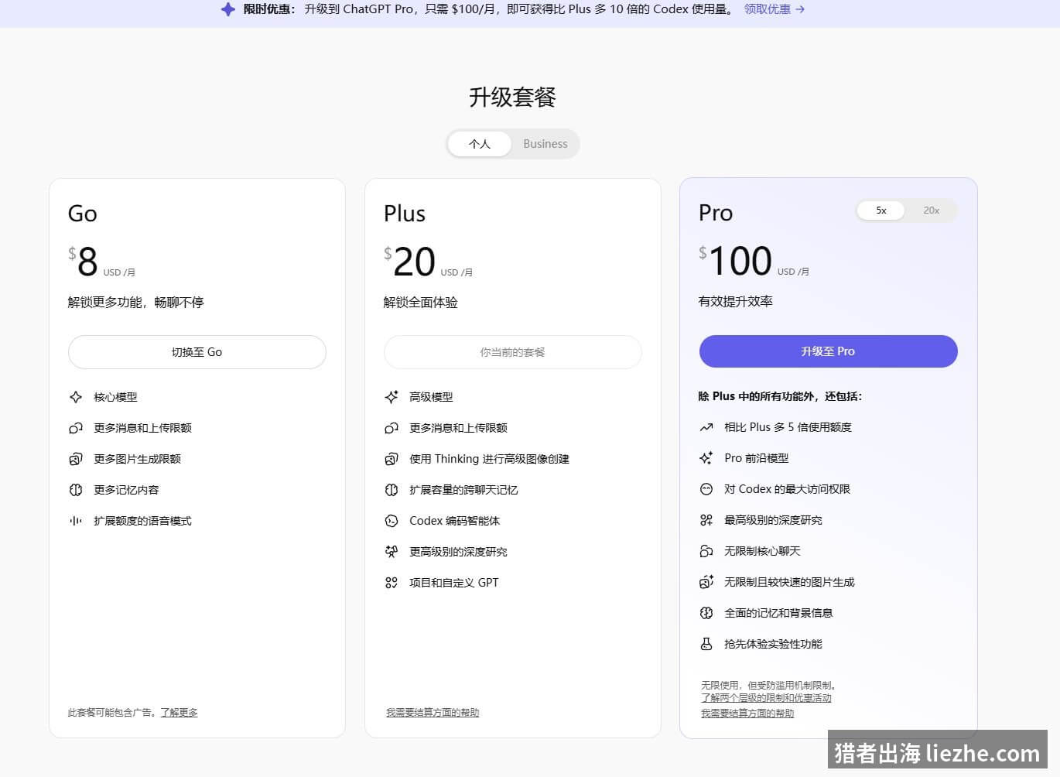
Task: Click the 项目和自定义 GPT icon
Action: pos(392,583)
